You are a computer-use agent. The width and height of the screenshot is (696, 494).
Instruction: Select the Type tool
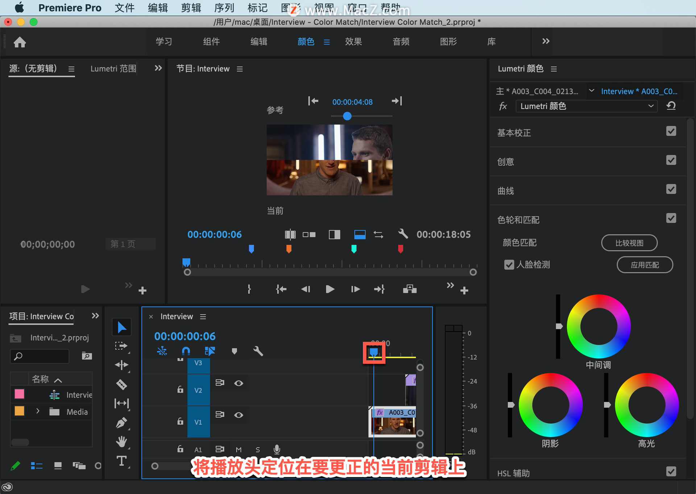click(x=121, y=461)
